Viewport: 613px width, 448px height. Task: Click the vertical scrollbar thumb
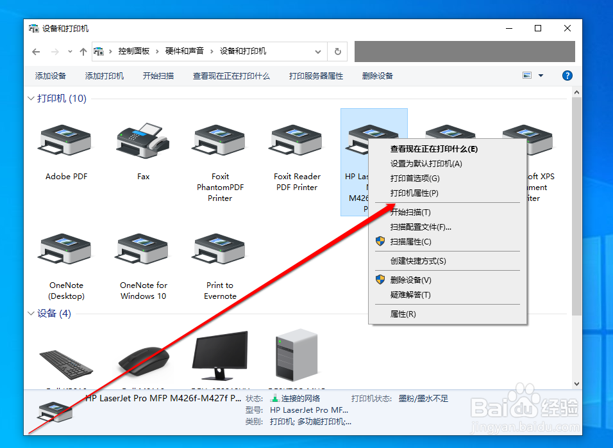coord(576,206)
